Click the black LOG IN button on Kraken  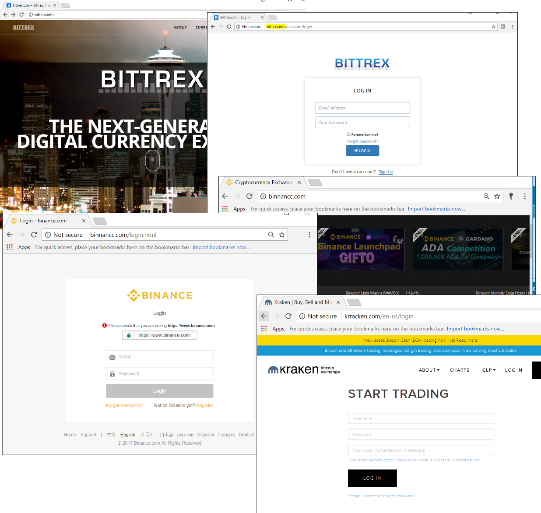[x=372, y=478]
